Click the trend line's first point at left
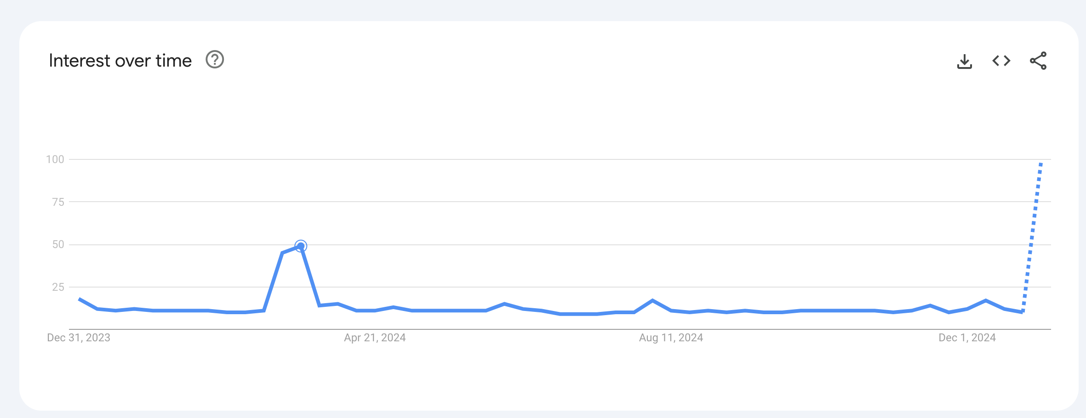 click(x=80, y=299)
